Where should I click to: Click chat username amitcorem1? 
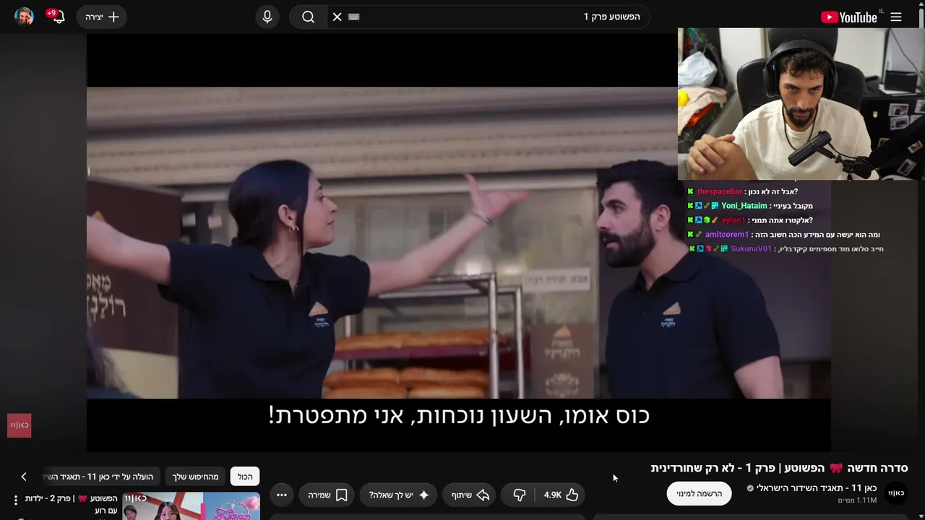(x=727, y=235)
